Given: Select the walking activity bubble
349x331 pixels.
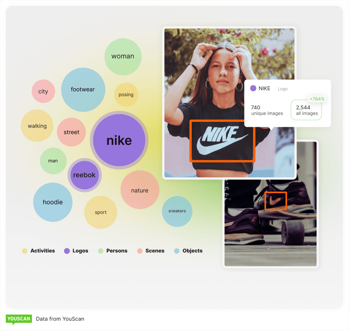Looking at the screenshot, I should pos(37,126).
